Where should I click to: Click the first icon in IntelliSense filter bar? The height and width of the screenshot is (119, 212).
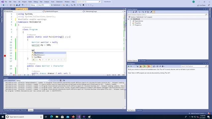(33, 59)
